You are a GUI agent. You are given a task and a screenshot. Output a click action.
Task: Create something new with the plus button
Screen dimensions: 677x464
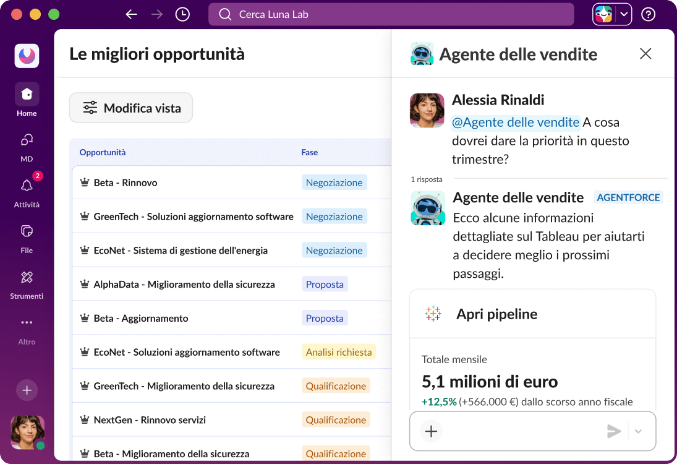tap(26, 390)
